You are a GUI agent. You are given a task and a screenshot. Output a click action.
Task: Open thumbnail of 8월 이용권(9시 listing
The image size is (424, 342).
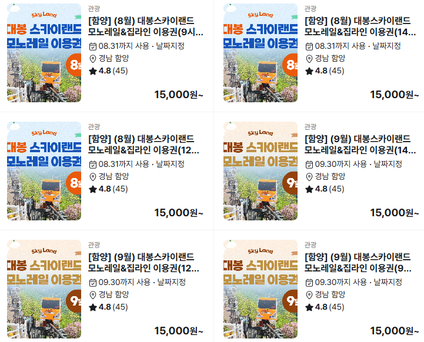coord(44,53)
